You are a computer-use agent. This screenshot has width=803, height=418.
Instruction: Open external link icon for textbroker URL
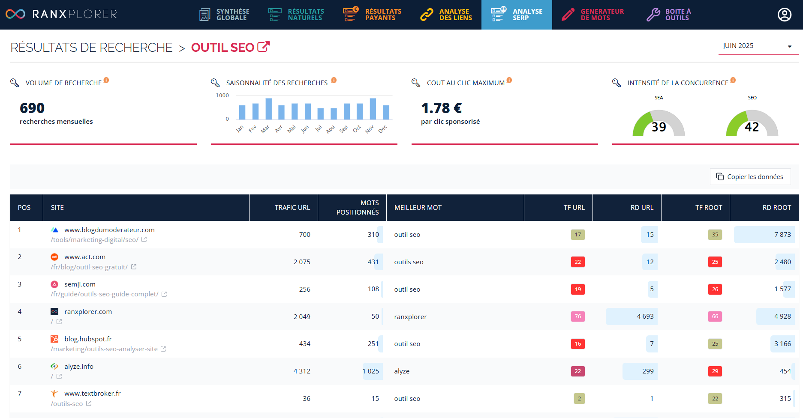coord(89,403)
